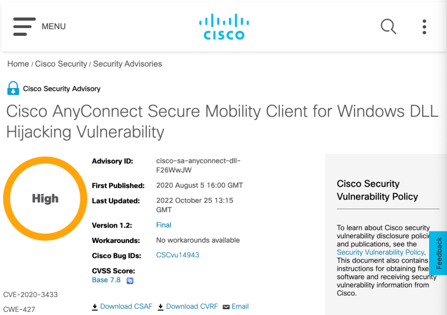The width and height of the screenshot is (447, 315).
Task: Open the hamburger MENU icon
Action: click(24, 26)
